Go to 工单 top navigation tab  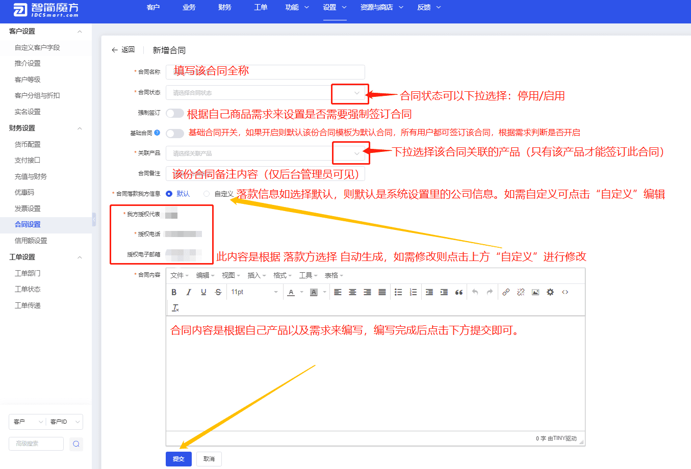261,7
